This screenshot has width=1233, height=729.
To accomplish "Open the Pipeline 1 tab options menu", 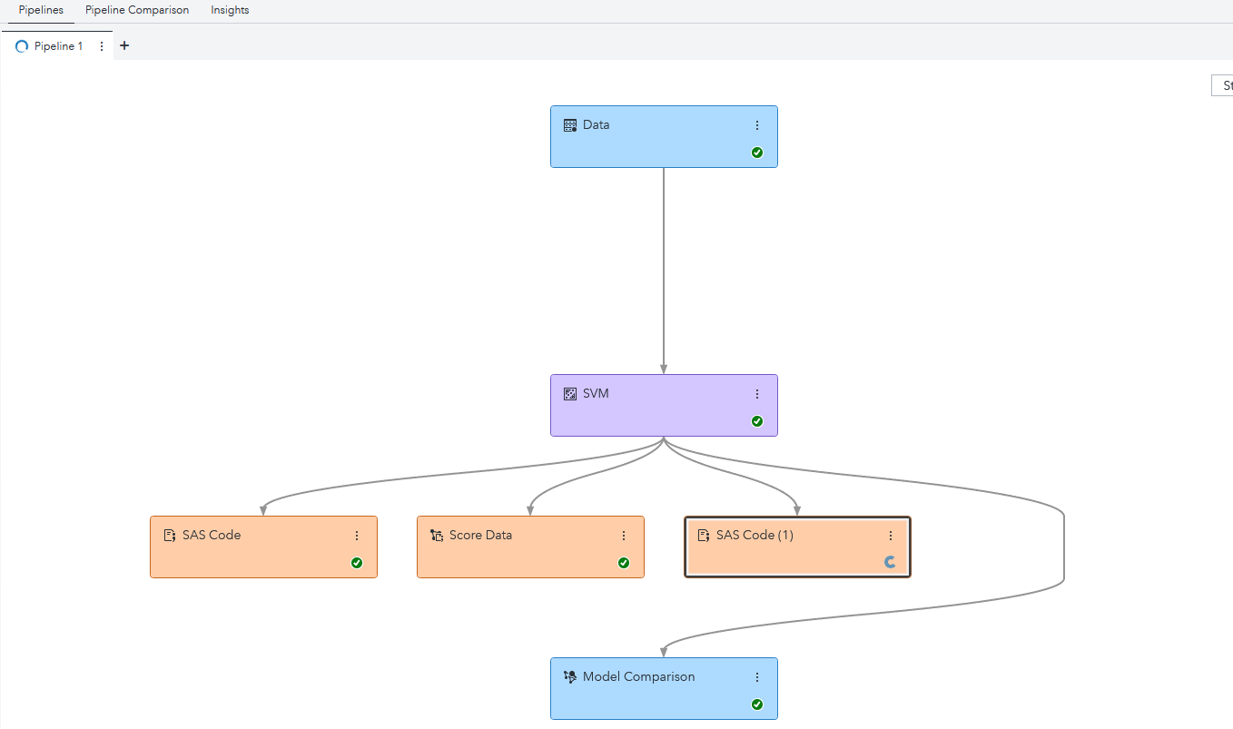I will tap(101, 45).
